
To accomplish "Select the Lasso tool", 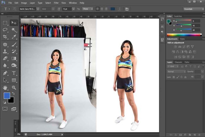I will tap(5, 30).
